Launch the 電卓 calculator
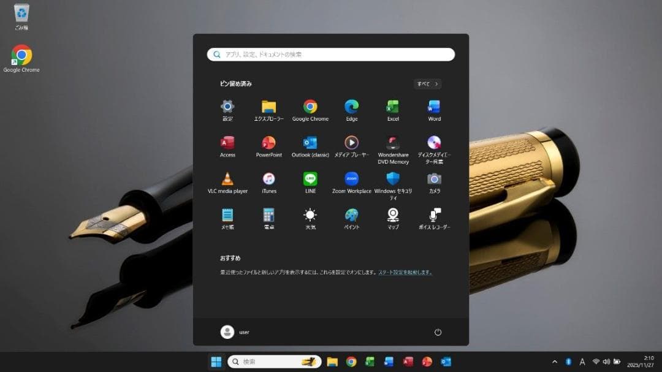662x372 pixels. [268, 218]
